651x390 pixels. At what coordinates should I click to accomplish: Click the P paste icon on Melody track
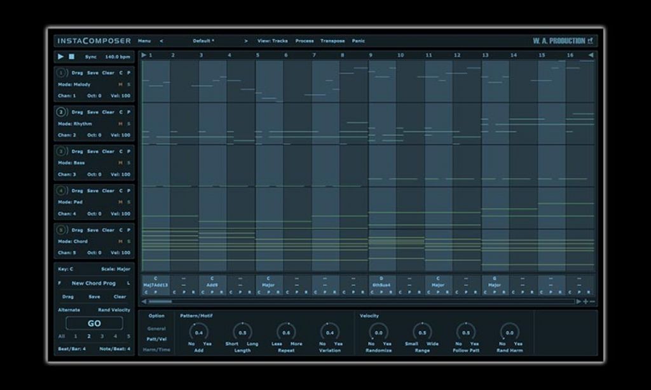(x=128, y=73)
